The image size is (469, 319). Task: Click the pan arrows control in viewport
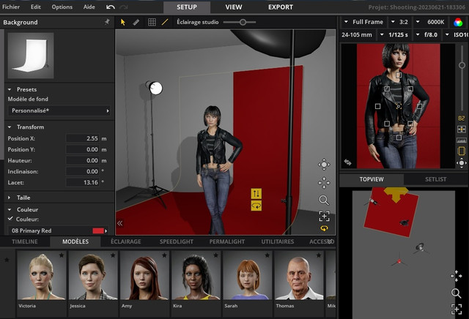(x=324, y=183)
